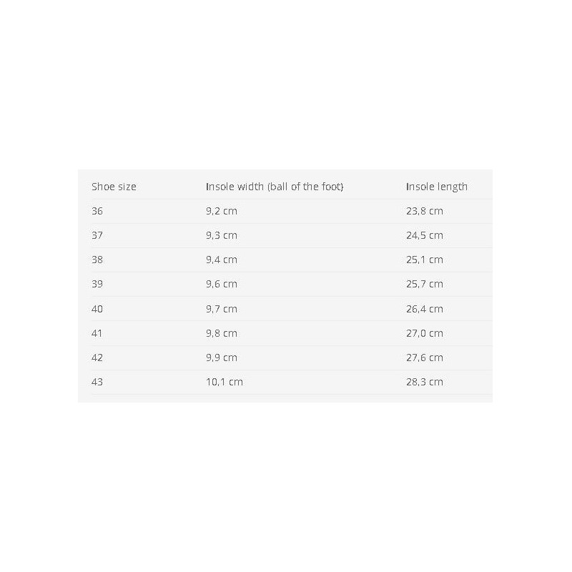Viewport: 572px width, 572px height.
Task: Click the shoe size 43 cell
Action: point(97,382)
